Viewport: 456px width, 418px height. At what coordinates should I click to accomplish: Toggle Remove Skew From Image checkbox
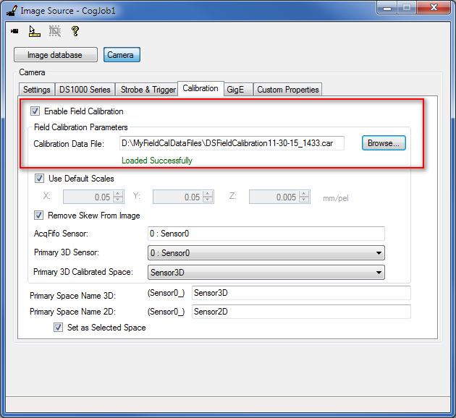click(38, 216)
